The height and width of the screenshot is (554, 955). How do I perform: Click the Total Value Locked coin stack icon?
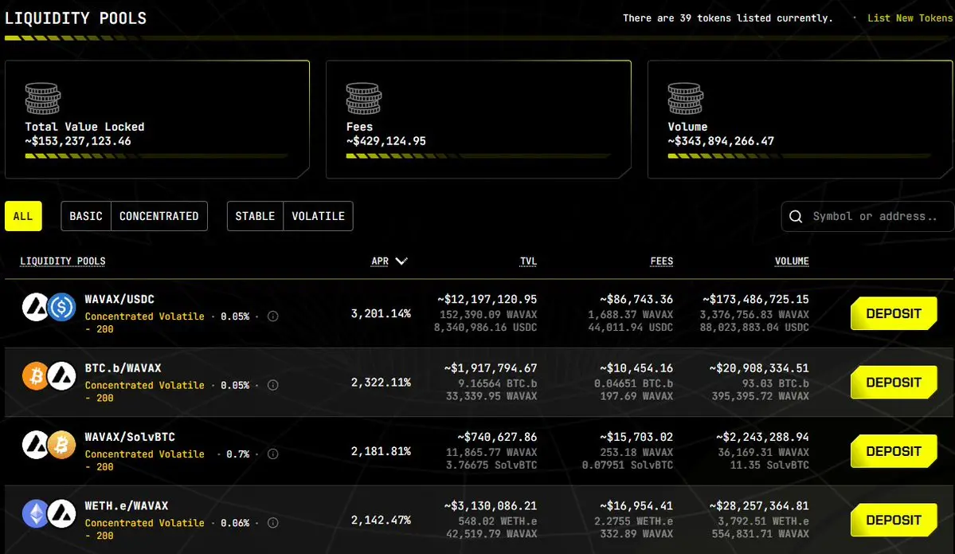(x=43, y=99)
